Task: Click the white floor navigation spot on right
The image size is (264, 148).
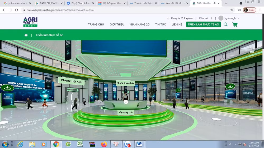Action: (x=216, y=119)
